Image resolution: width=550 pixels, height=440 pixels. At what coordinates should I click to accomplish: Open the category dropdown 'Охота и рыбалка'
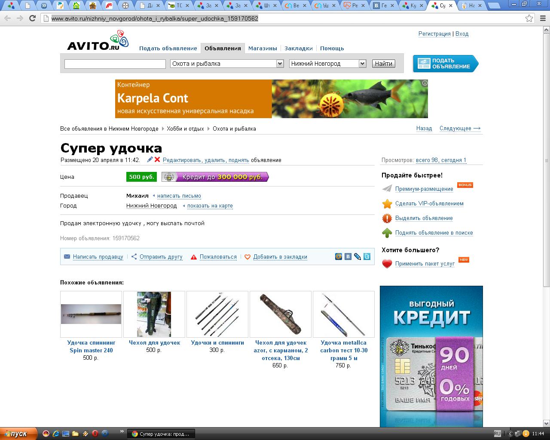227,64
